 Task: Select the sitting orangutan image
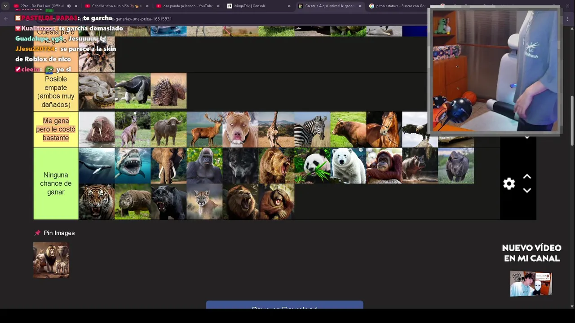[x=384, y=166]
